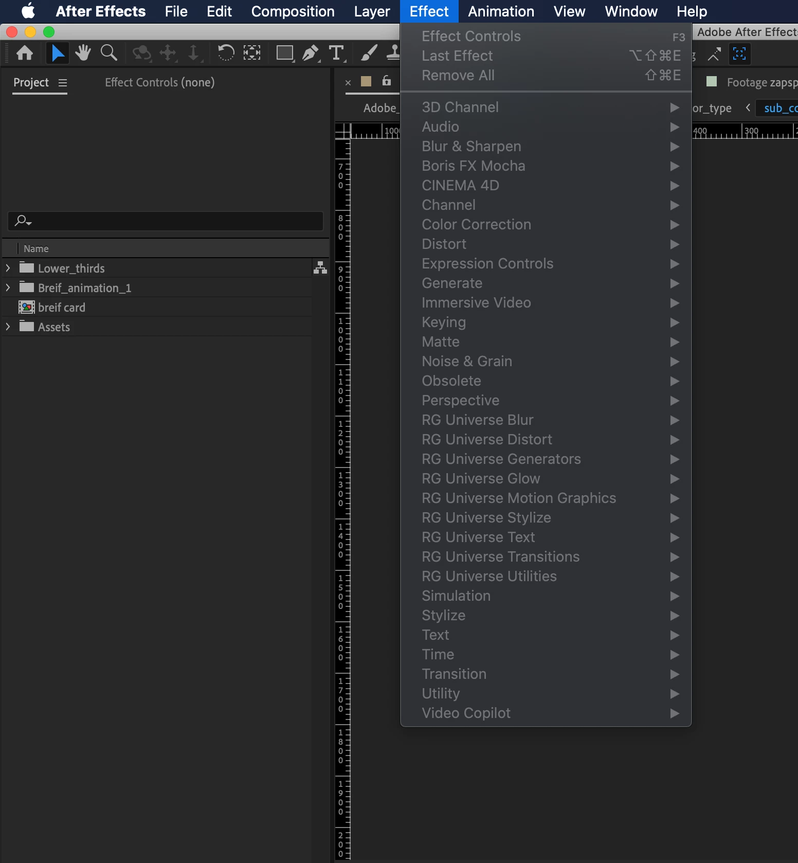Open the Help menu
This screenshot has height=863, width=798.
tap(692, 11)
